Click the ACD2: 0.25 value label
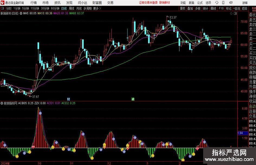Image resolution: width=256 pixels, height=165 pixels. click(x=68, y=103)
